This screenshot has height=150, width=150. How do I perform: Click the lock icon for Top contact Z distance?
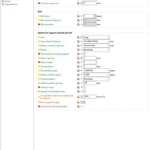click(78, 41)
